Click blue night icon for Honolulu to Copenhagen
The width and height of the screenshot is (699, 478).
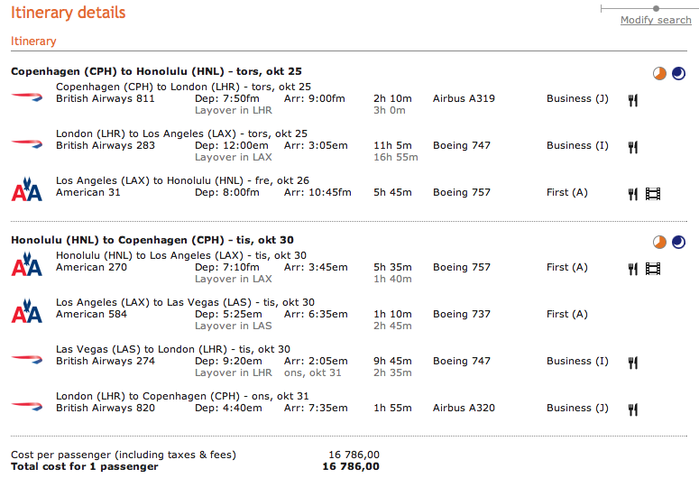(678, 242)
